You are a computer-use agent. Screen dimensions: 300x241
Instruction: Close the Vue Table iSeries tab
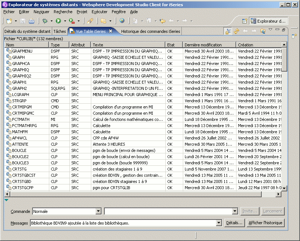(x=111, y=31)
